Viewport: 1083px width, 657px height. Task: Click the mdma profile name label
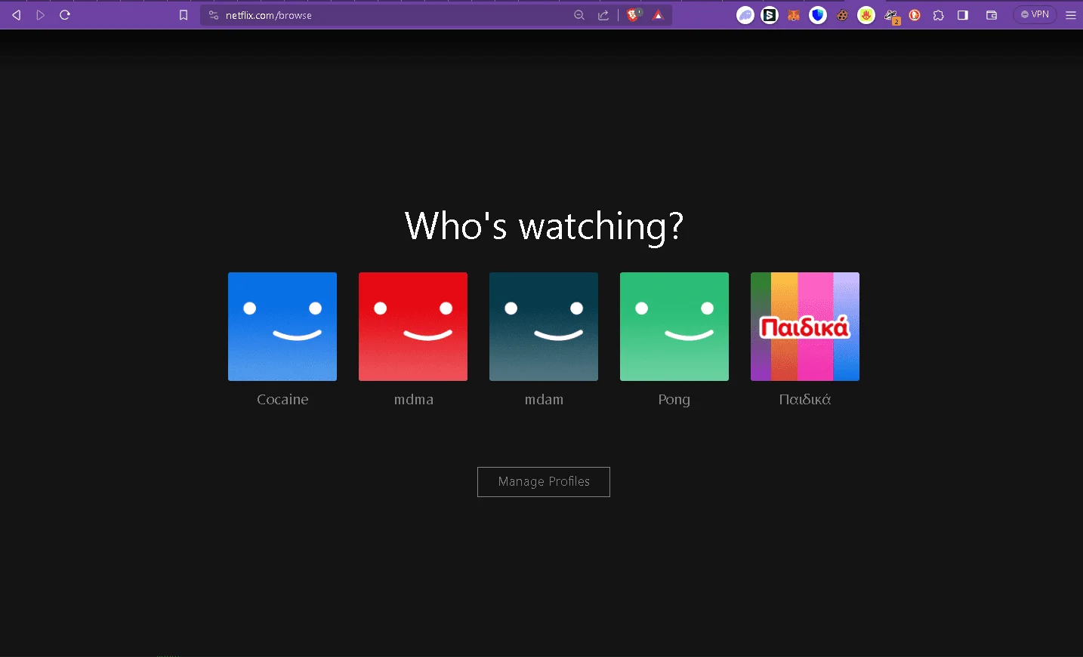tap(414, 400)
